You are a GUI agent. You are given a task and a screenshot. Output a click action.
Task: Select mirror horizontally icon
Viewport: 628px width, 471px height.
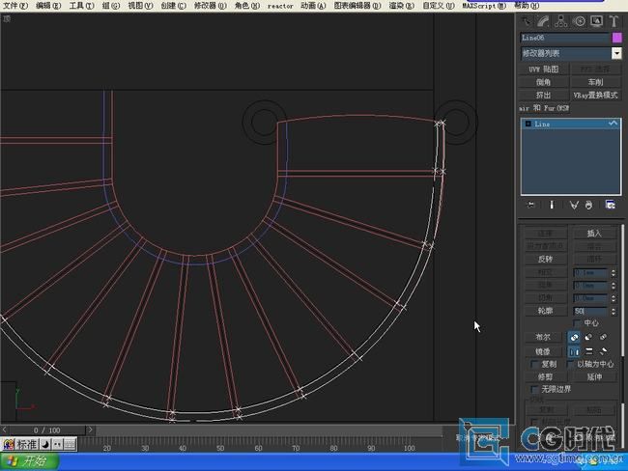(x=574, y=352)
